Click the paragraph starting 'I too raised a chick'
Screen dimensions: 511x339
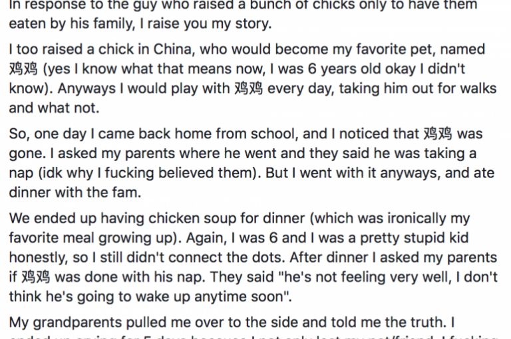[253, 78]
